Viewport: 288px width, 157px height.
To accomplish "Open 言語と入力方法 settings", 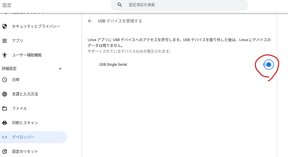I will click(x=25, y=94).
